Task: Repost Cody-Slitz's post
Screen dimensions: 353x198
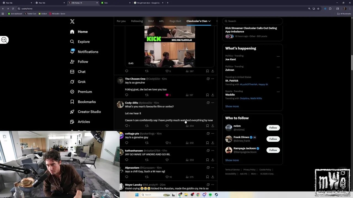Action: (x=147, y=126)
